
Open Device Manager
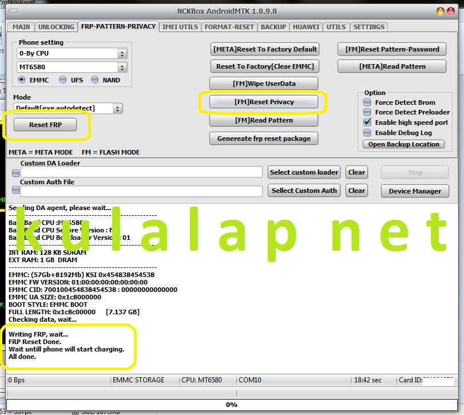pos(415,191)
